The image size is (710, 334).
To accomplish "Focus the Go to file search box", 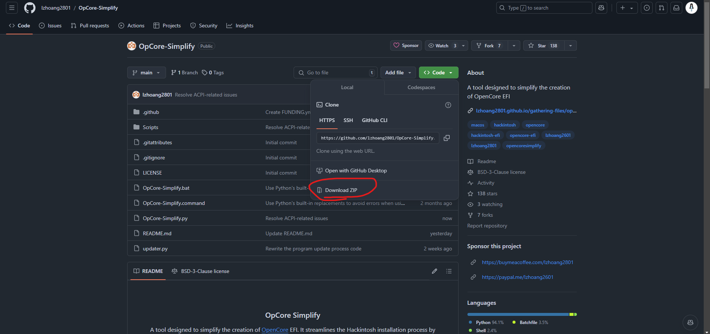I will pyautogui.click(x=336, y=72).
